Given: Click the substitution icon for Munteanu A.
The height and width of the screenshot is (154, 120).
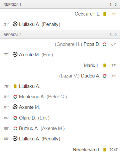Looking at the screenshot, I should point(15,97).
